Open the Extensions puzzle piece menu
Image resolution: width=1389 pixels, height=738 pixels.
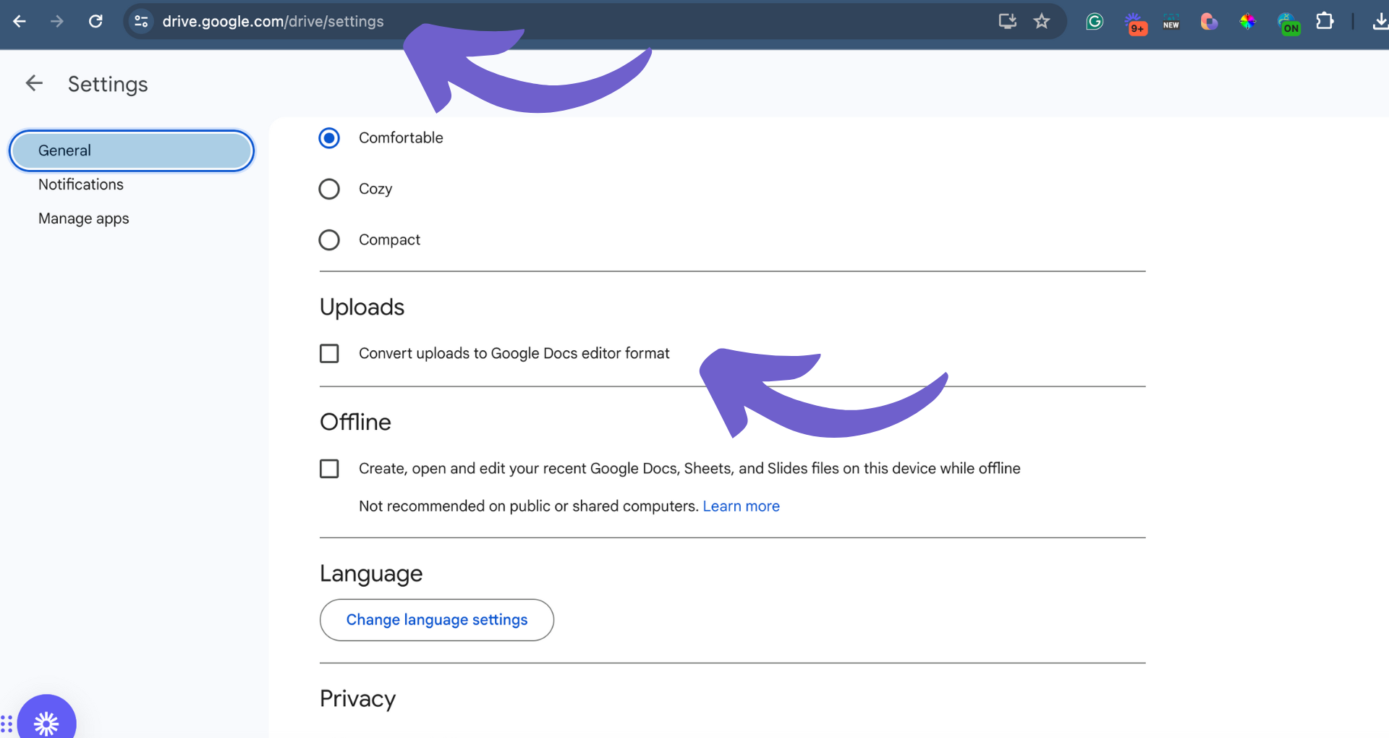(1325, 21)
